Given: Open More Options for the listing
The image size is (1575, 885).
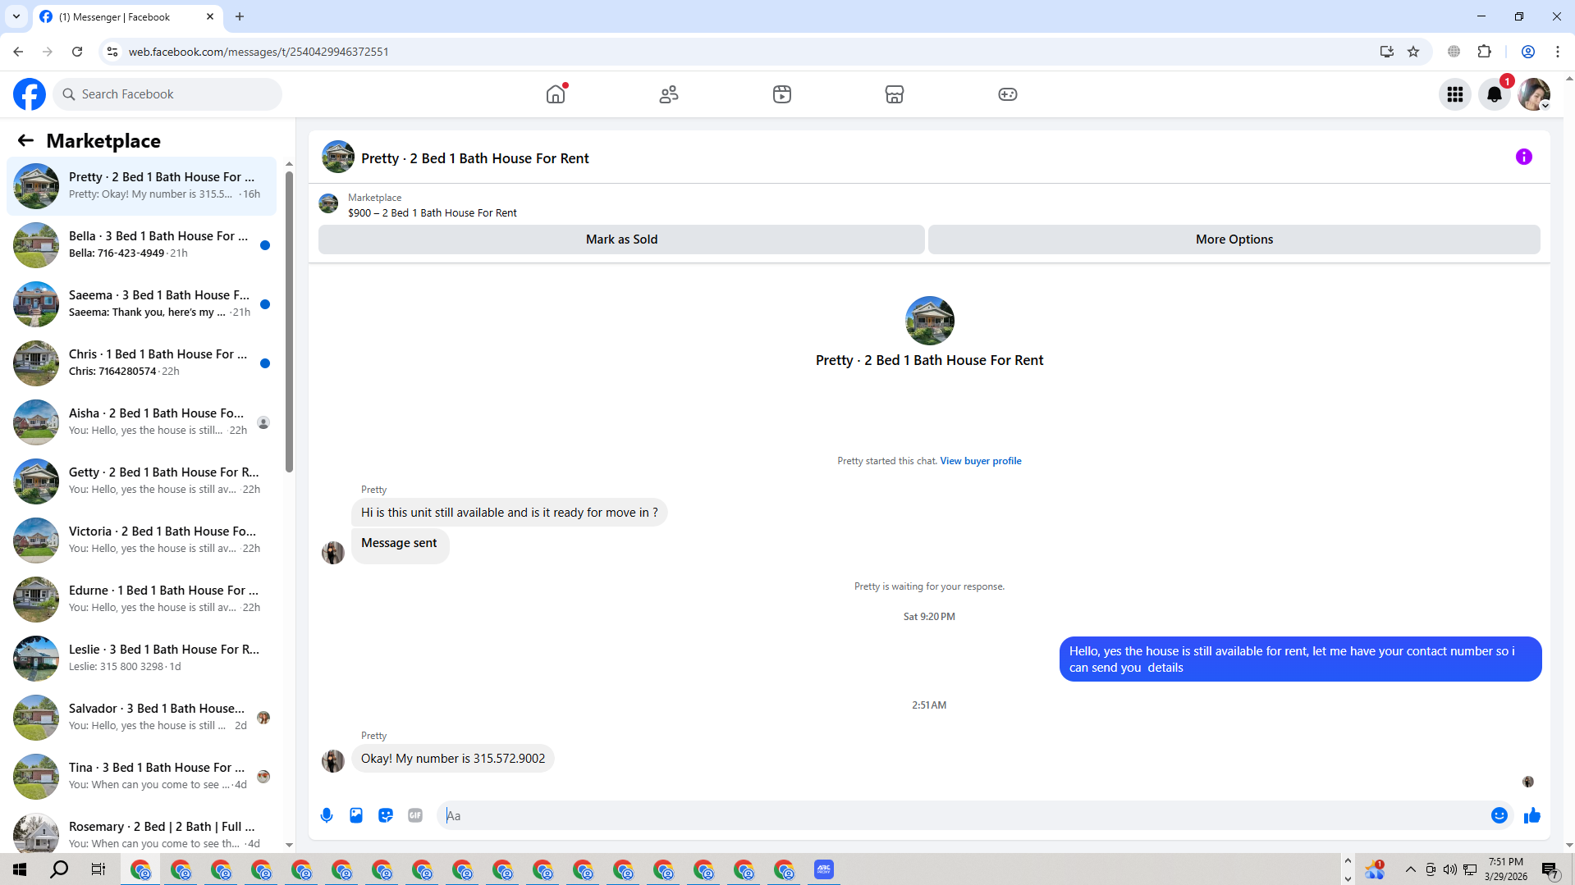Looking at the screenshot, I should pos(1234,239).
